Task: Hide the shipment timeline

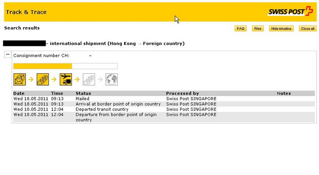Action: coord(281,29)
